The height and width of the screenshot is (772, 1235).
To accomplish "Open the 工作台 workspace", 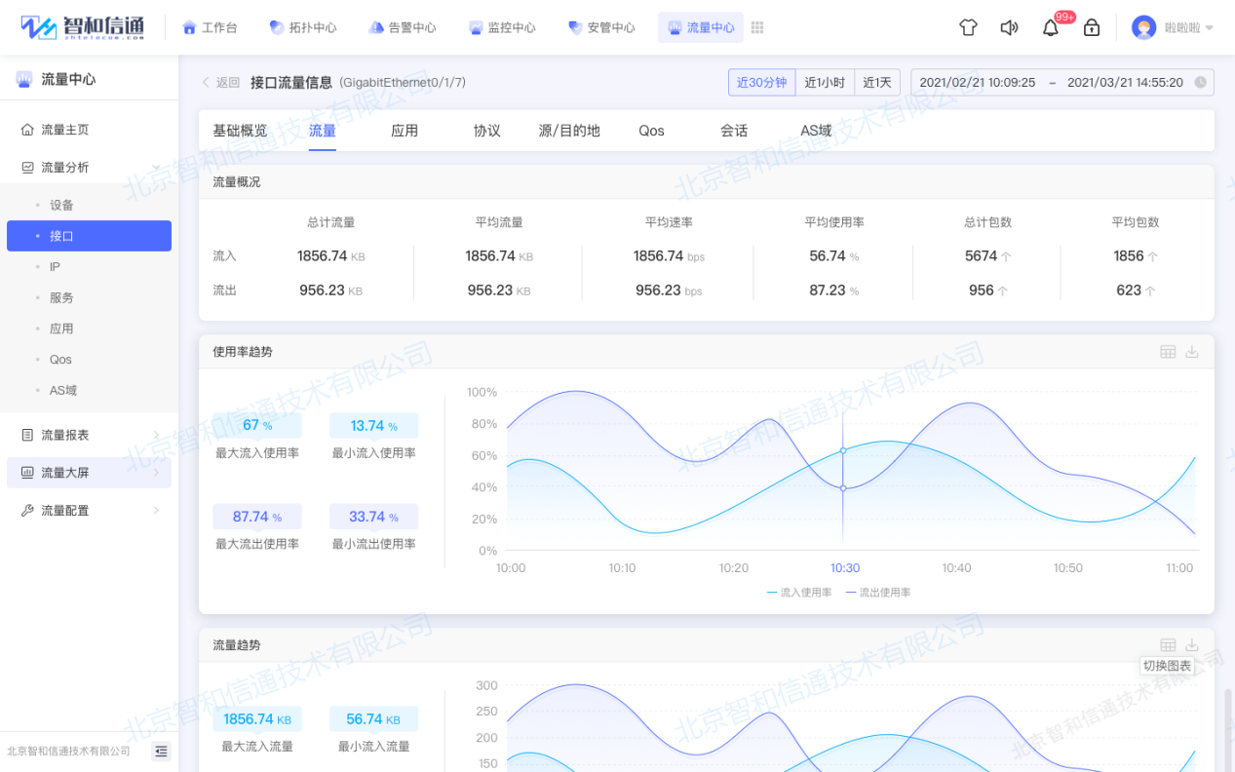I will click(210, 27).
